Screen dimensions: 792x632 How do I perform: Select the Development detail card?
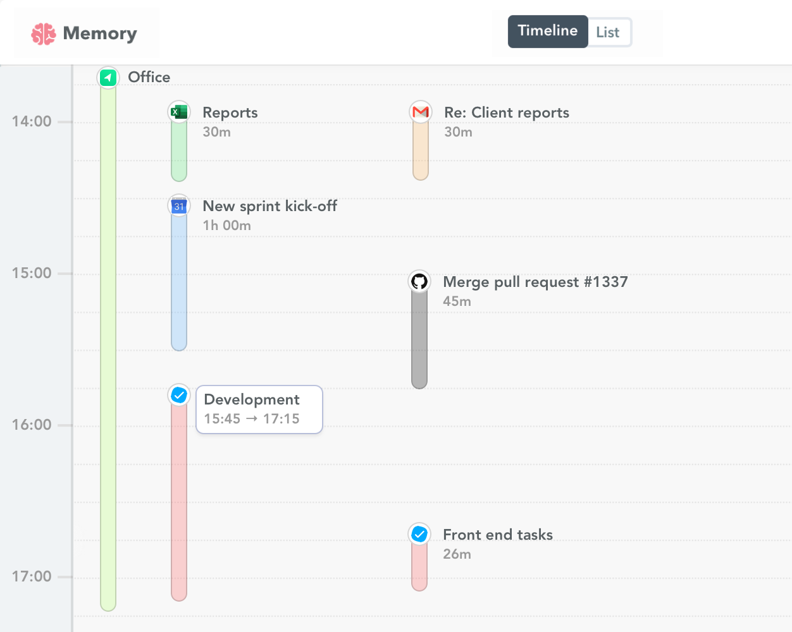259,409
